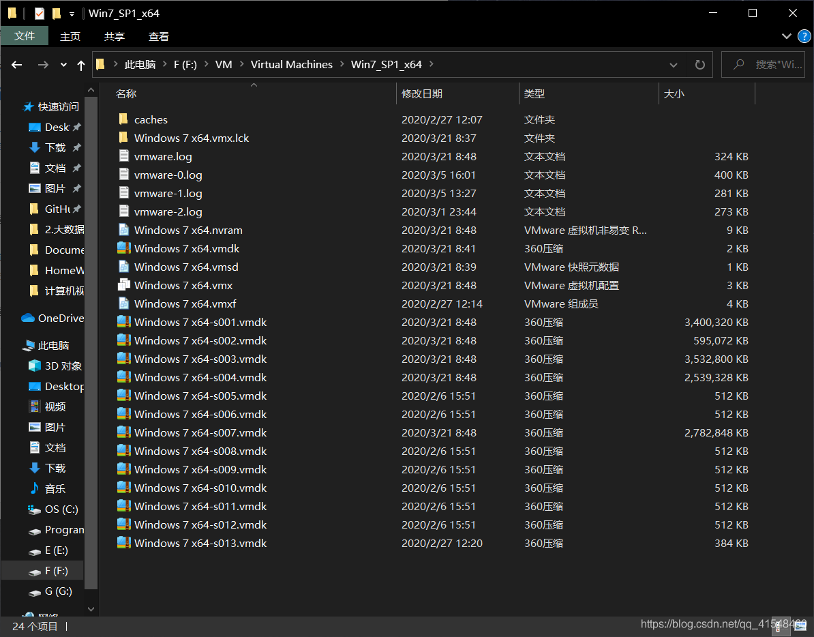This screenshot has height=637, width=814.
Task: Open the Customize Quick Access Toolbar dropdown
Action: click(72, 14)
